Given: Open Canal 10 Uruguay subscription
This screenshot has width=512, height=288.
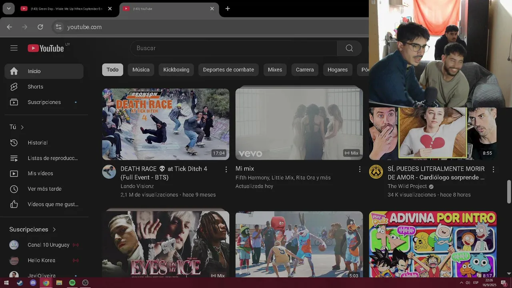Looking at the screenshot, I should pos(44,245).
